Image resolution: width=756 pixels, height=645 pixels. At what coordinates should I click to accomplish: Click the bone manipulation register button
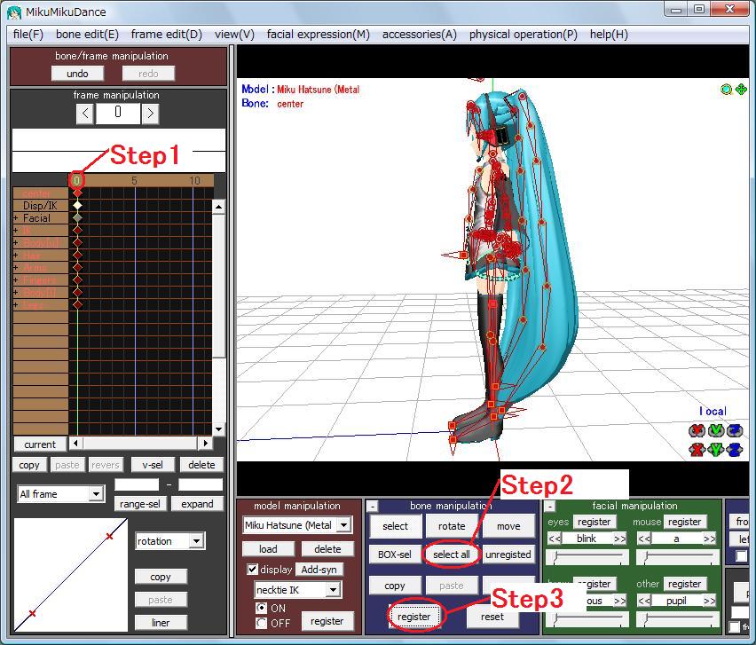coord(413,617)
